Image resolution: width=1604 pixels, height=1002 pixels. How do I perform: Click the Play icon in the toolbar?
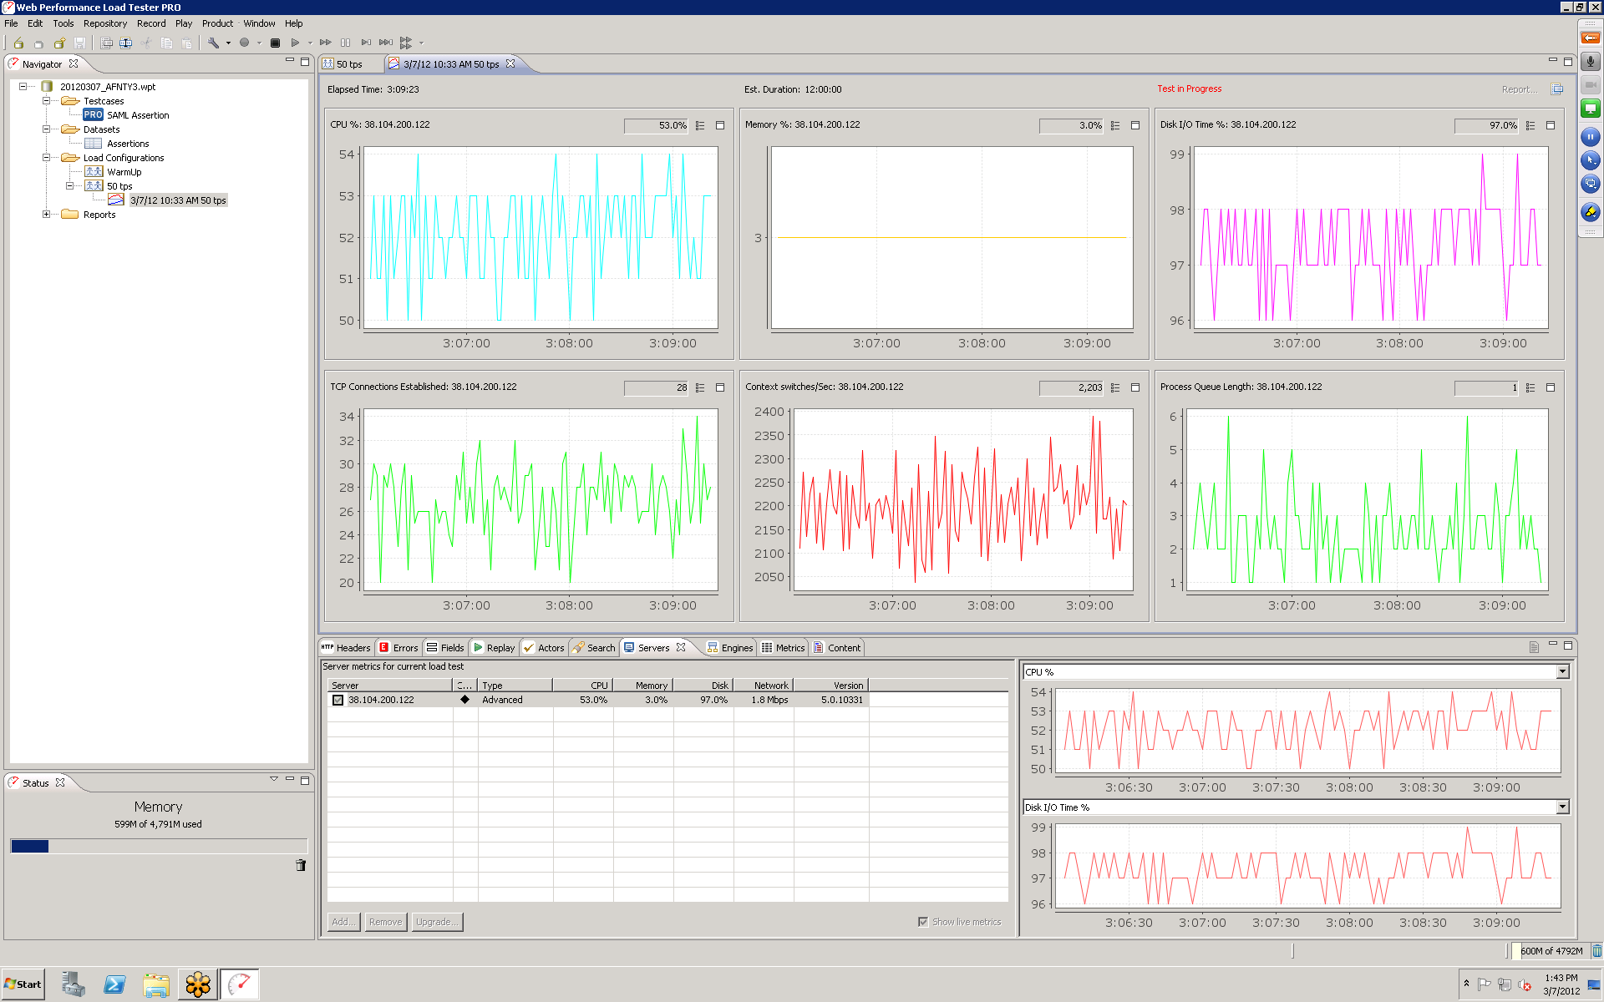(296, 42)
